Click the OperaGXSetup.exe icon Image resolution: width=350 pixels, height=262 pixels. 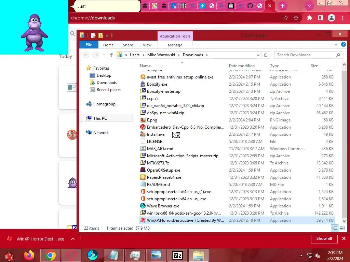coord(143,170)
